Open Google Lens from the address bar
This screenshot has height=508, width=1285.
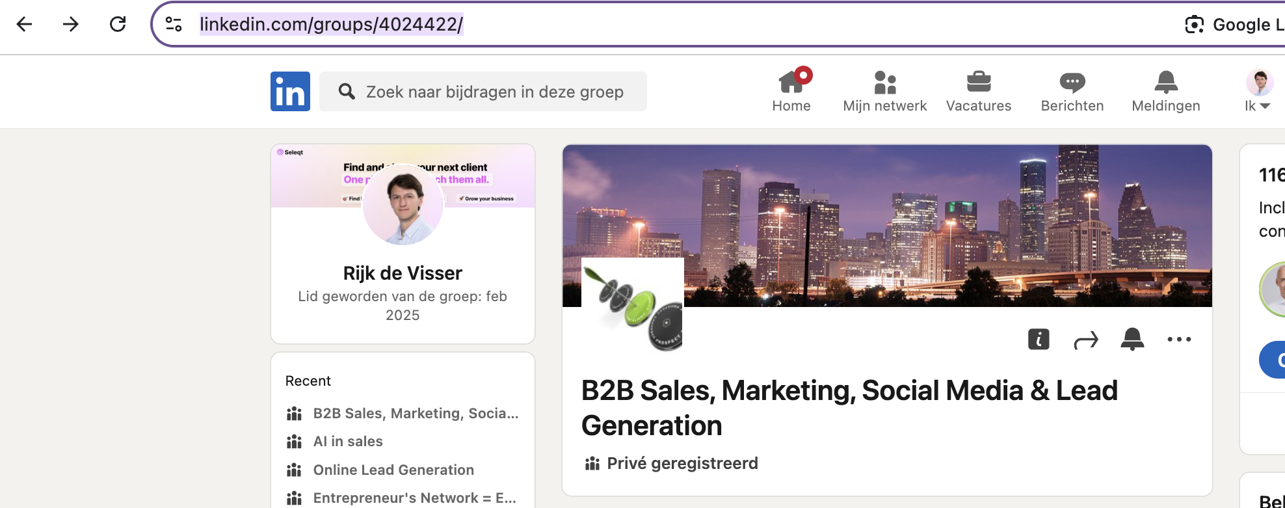[1234, 24]
